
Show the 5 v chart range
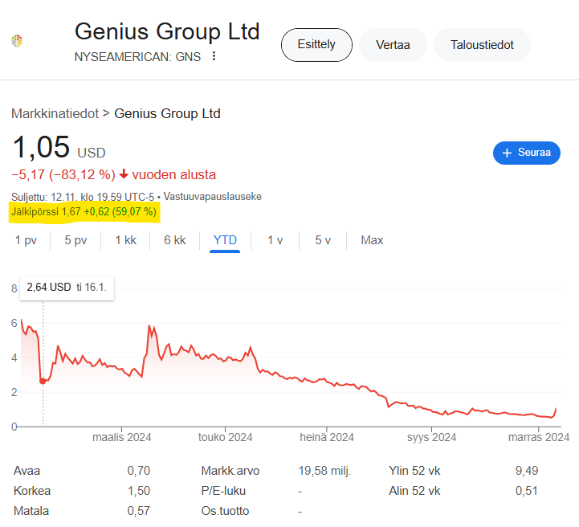click(x=323, y=240)
